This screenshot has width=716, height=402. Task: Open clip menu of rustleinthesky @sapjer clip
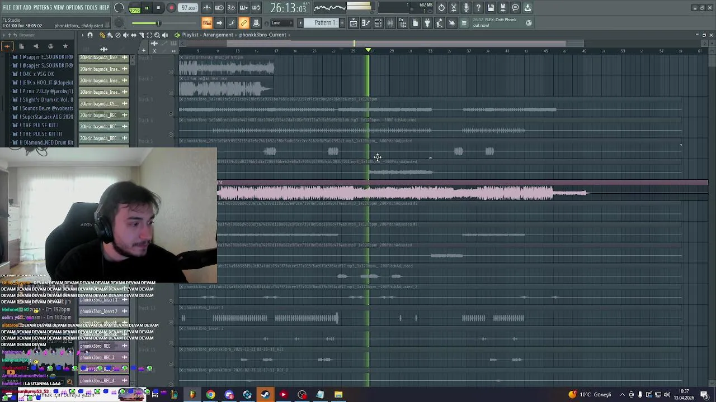[x=181, y=58]
